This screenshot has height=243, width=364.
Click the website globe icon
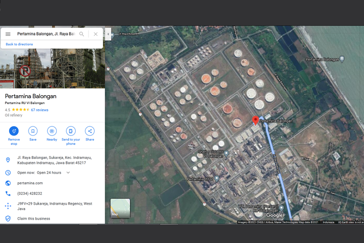pos(8,183)
